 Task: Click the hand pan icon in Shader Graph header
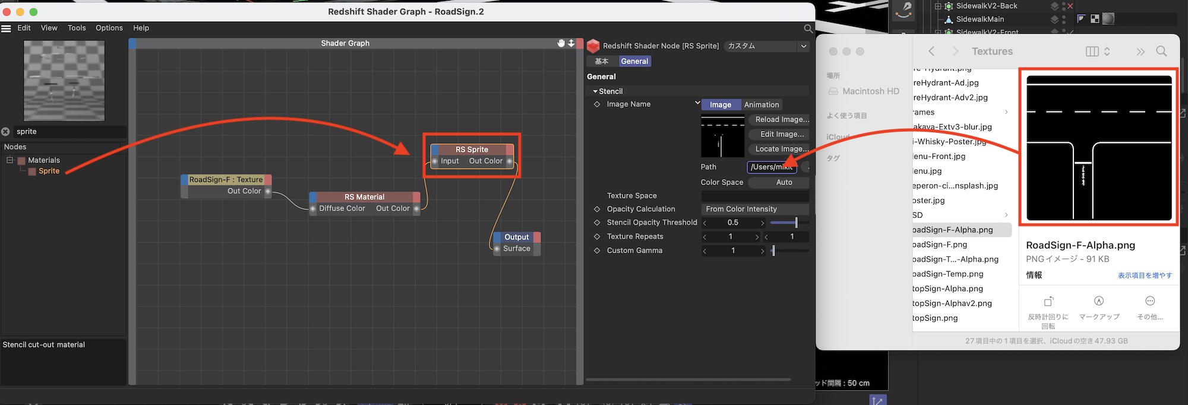point(561,43)
